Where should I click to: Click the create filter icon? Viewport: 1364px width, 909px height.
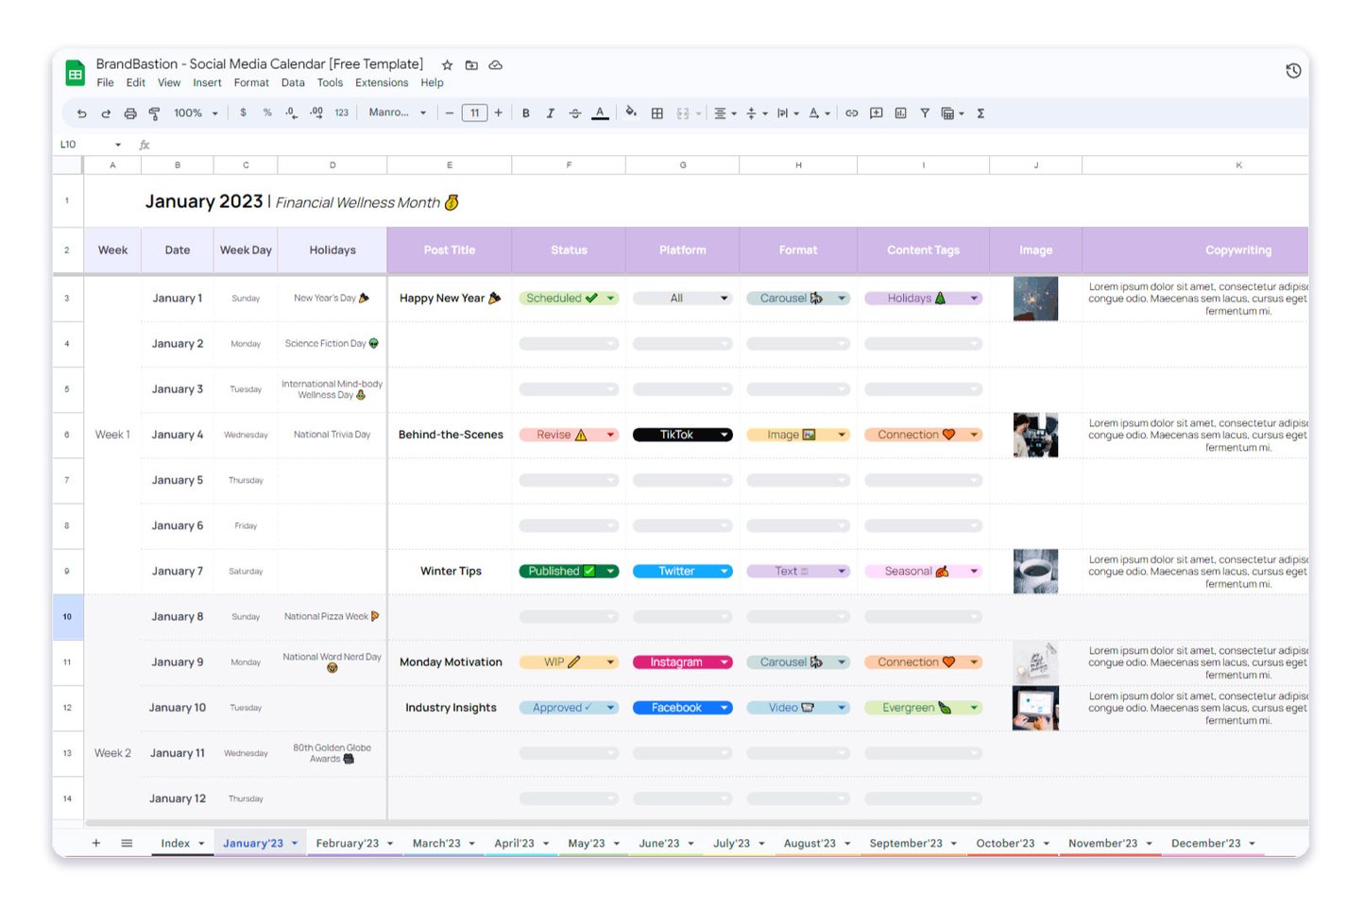click(x=924, y=112)
